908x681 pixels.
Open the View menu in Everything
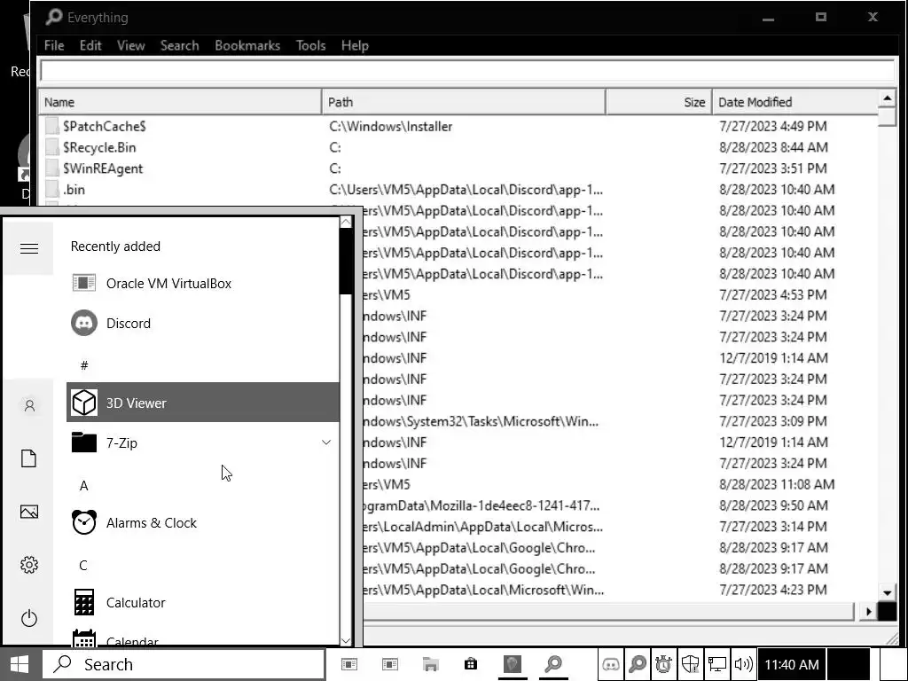click(131, 45)
